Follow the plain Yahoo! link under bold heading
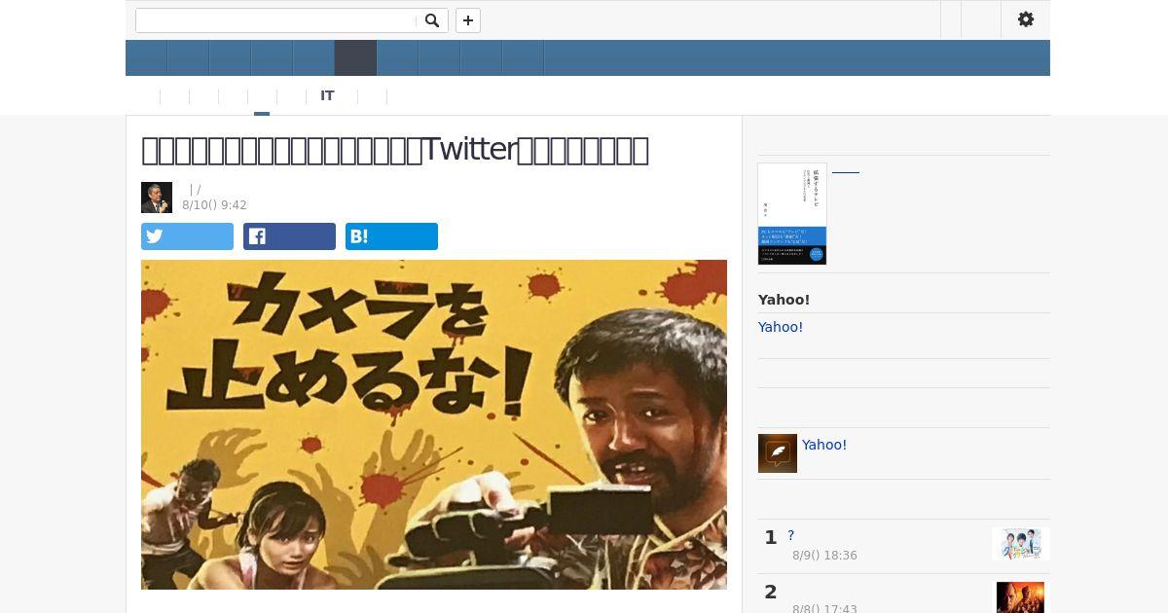The width and height of the screenshot is (1168, 613). pos(781,327)
